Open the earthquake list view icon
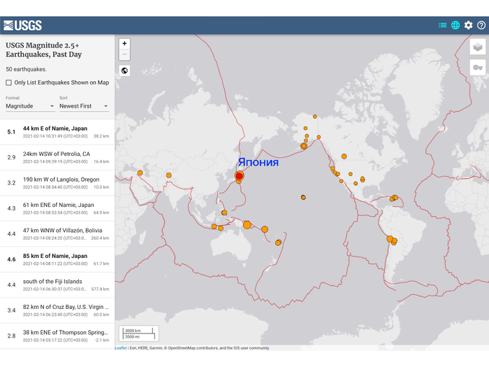The image size is (489, 367). click(x=442, y=25)
